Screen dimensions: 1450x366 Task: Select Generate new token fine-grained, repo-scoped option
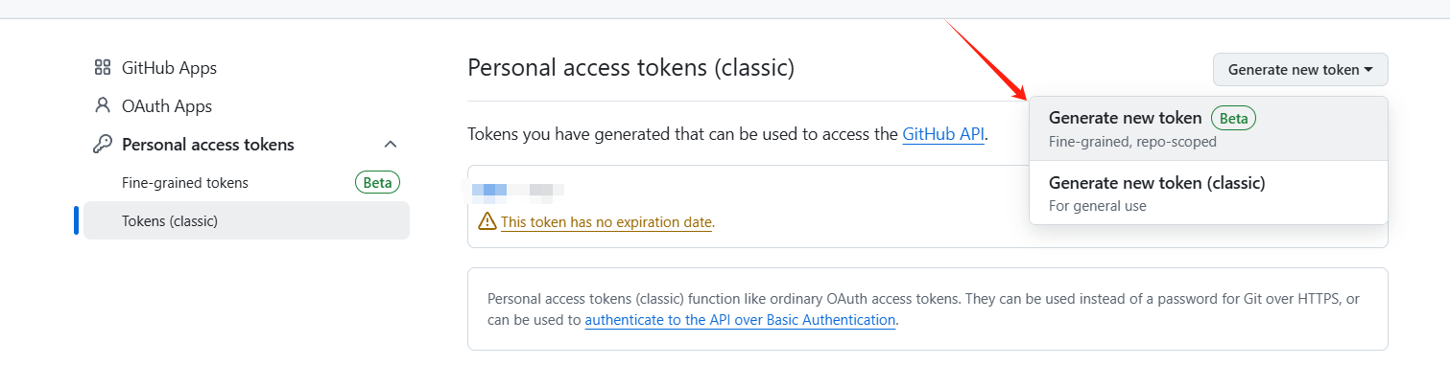tap(1208, 128)
